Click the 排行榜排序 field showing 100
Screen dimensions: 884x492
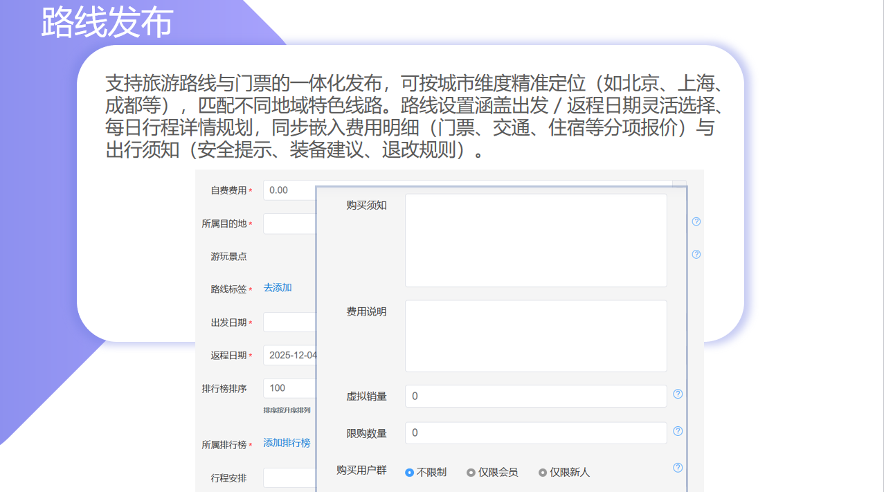pyautogui.click(x=289, y=388)
